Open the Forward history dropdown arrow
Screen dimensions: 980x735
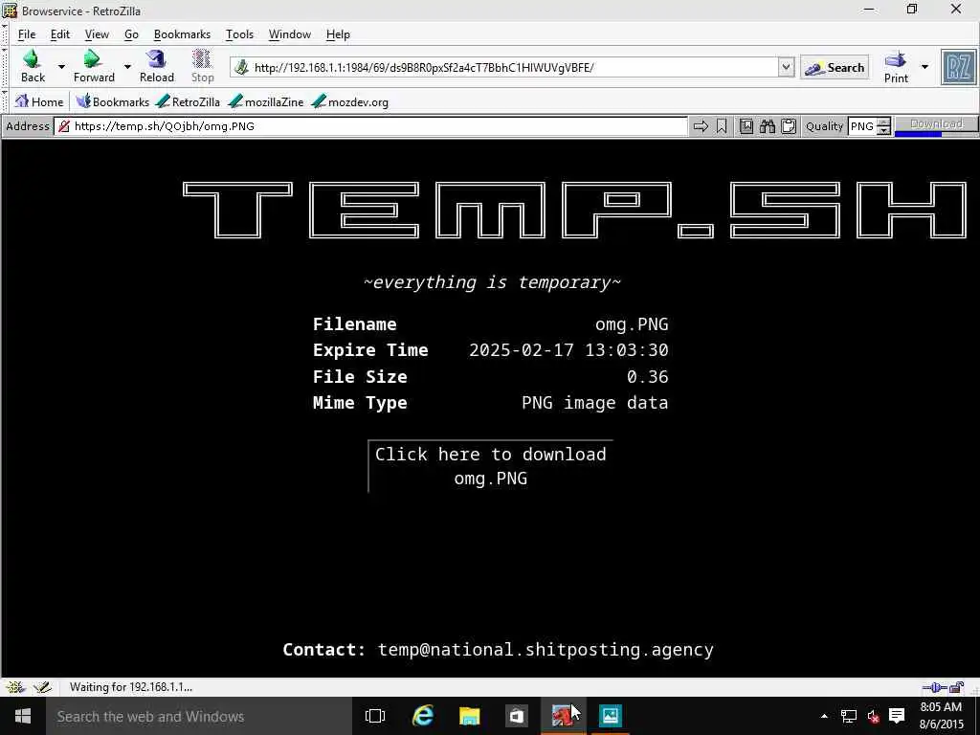click(127, 67)
